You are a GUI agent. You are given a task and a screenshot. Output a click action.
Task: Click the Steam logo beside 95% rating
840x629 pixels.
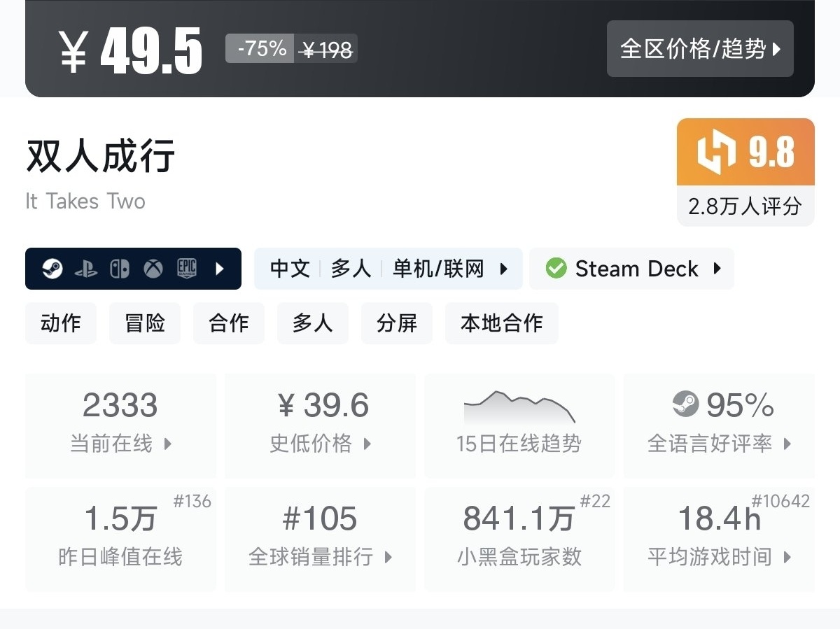685,404
